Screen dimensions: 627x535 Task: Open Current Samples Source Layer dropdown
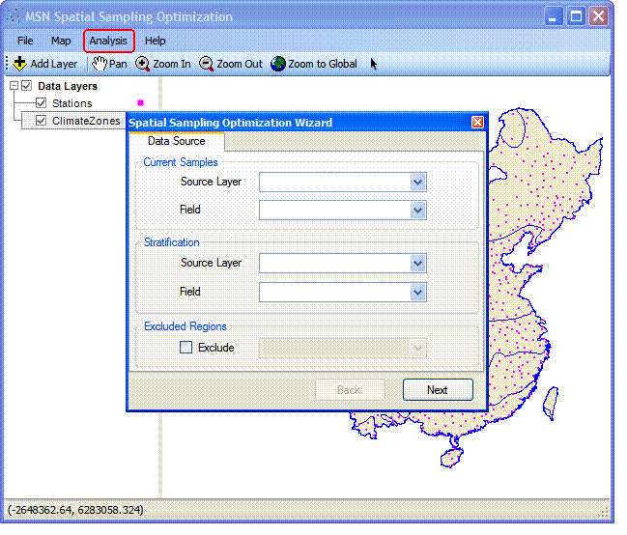(418, 183)
